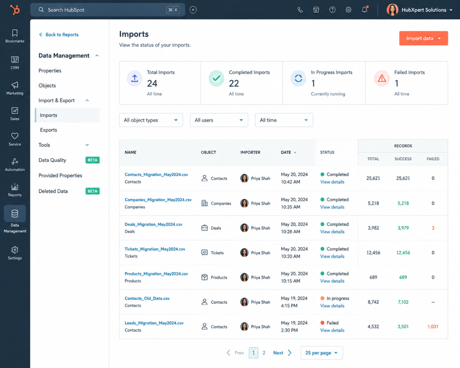The image size is (460, 368).
Task: Expand the Tools submenu chevron
Action: [x=87, y=144]
